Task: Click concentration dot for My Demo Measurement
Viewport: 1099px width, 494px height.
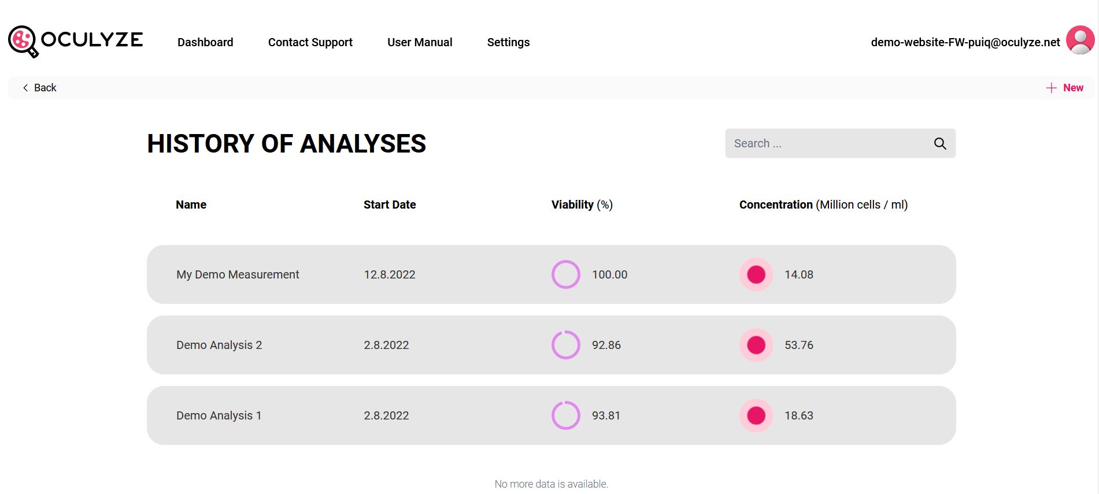Action: (756, 274)
